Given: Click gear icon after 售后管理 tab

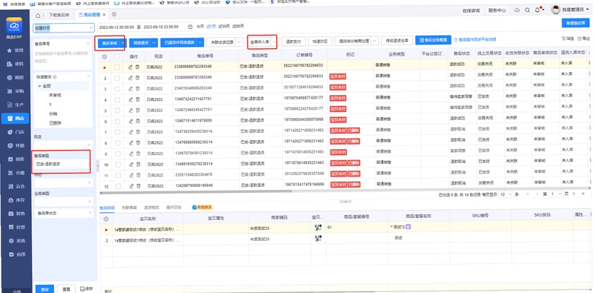Looking at the screenshot, I should tap(114, 14).
